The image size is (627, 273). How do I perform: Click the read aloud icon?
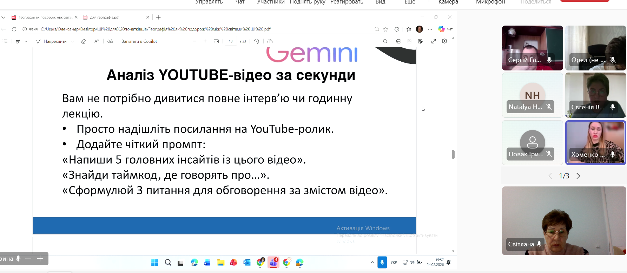click(97, 41)
